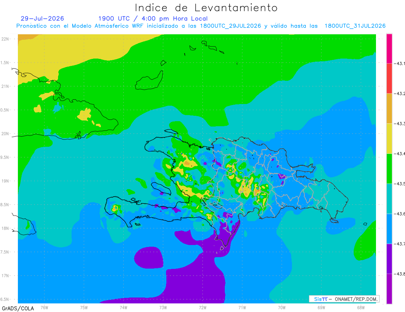Click the legend value "-43.3"
This screenshot has width=405, height=312.
pyautogui.click(x=400, y=124)
